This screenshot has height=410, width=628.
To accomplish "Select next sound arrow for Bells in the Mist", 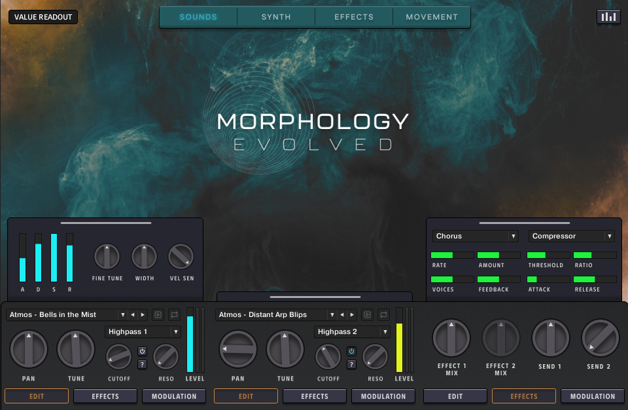I will coord(143,315).
